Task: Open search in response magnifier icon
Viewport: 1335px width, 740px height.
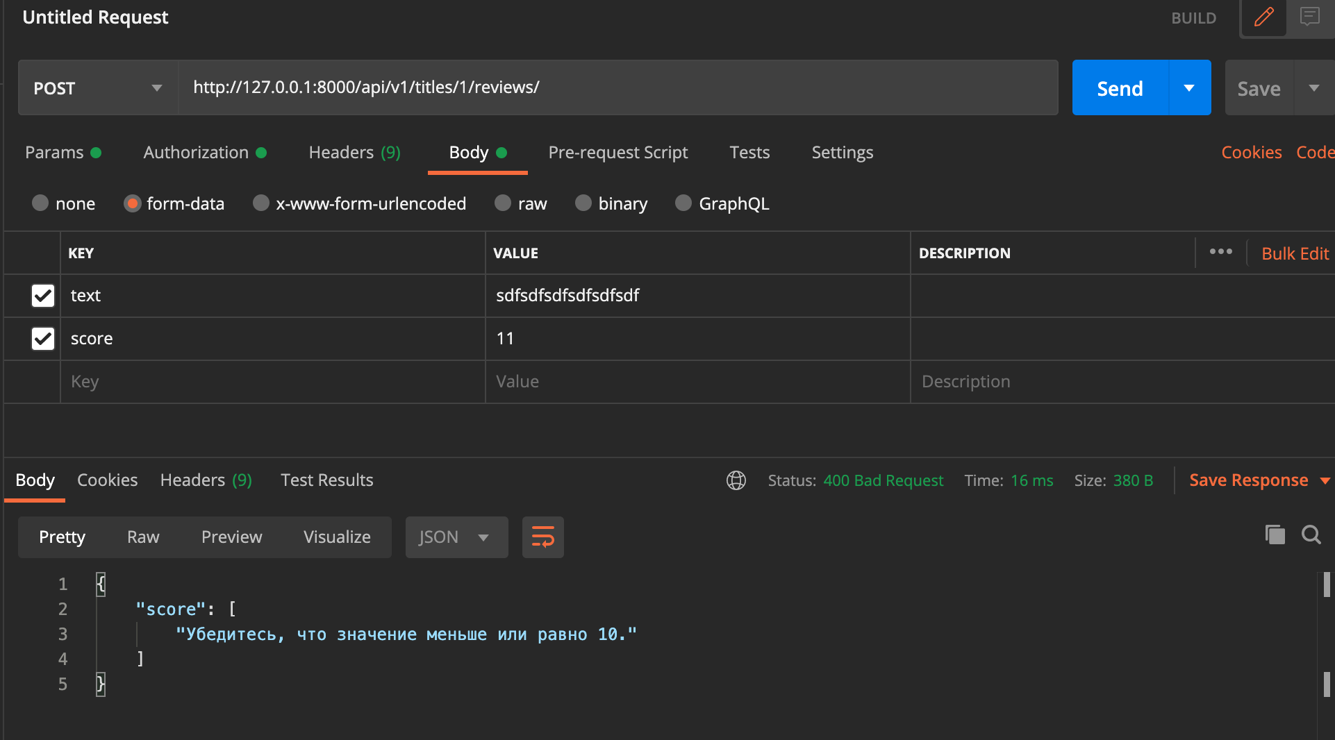Action: [1311, 535]
